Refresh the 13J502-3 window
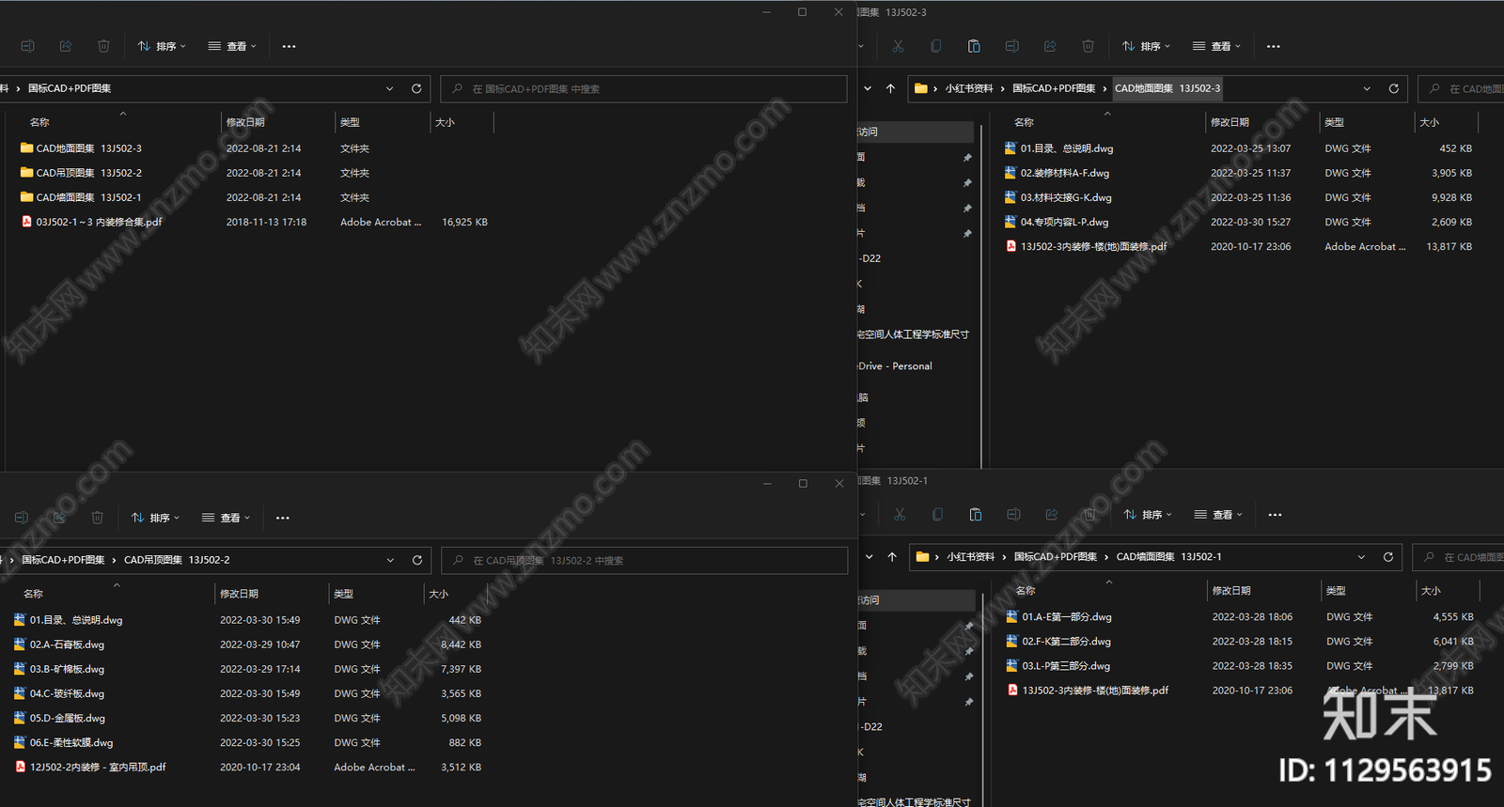This screenshot has height=807, width=1504. [1393, 88]
